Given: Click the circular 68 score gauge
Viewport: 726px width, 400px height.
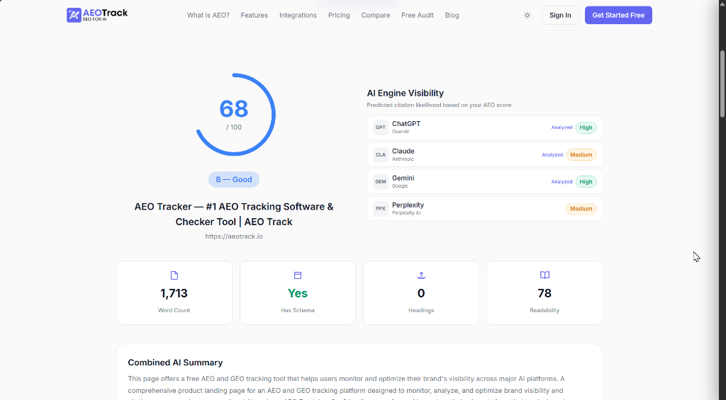Looking at the screenshot, I should [x=234, y=114].
